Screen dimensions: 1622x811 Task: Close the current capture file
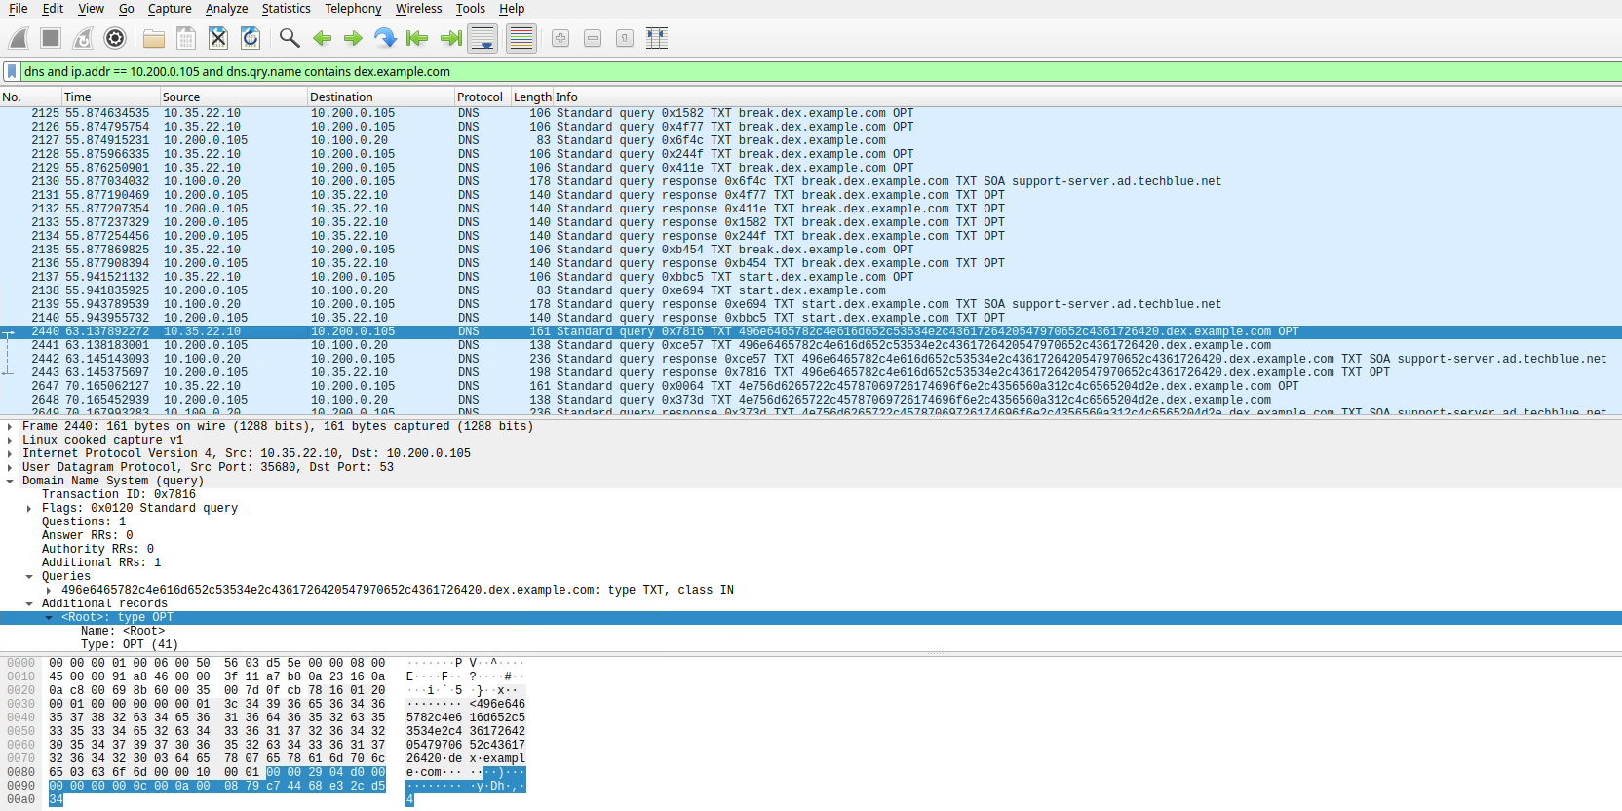pos(218,38)
